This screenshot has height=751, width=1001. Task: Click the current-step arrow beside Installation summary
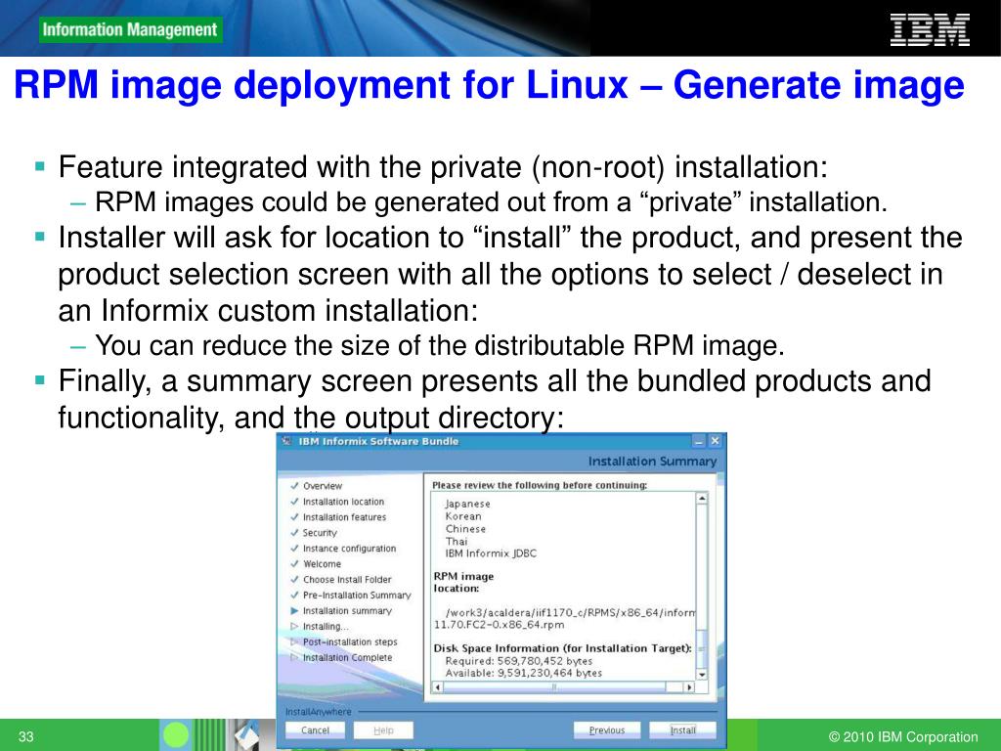(294, 610)
